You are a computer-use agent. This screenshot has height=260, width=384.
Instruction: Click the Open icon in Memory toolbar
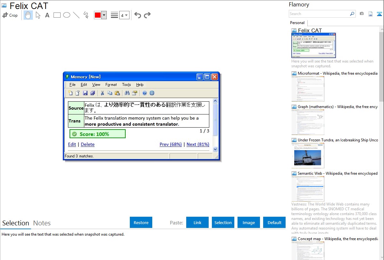tap(78, 93)
